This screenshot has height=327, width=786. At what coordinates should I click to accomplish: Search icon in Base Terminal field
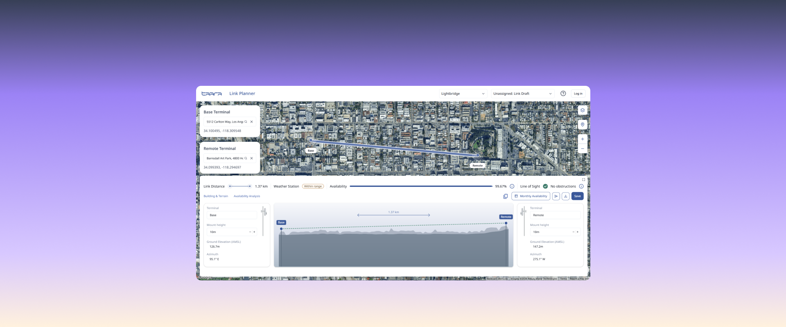[x=246, y=122]
